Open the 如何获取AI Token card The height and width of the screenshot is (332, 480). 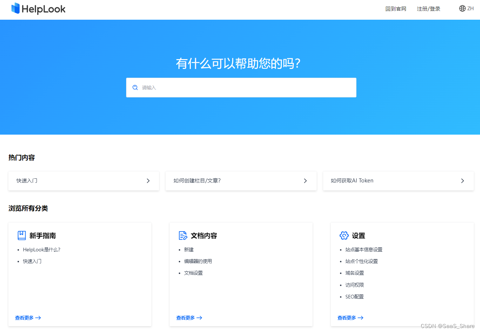398,181
